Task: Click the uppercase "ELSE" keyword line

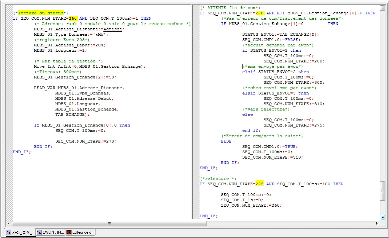Action: (226, 141)
